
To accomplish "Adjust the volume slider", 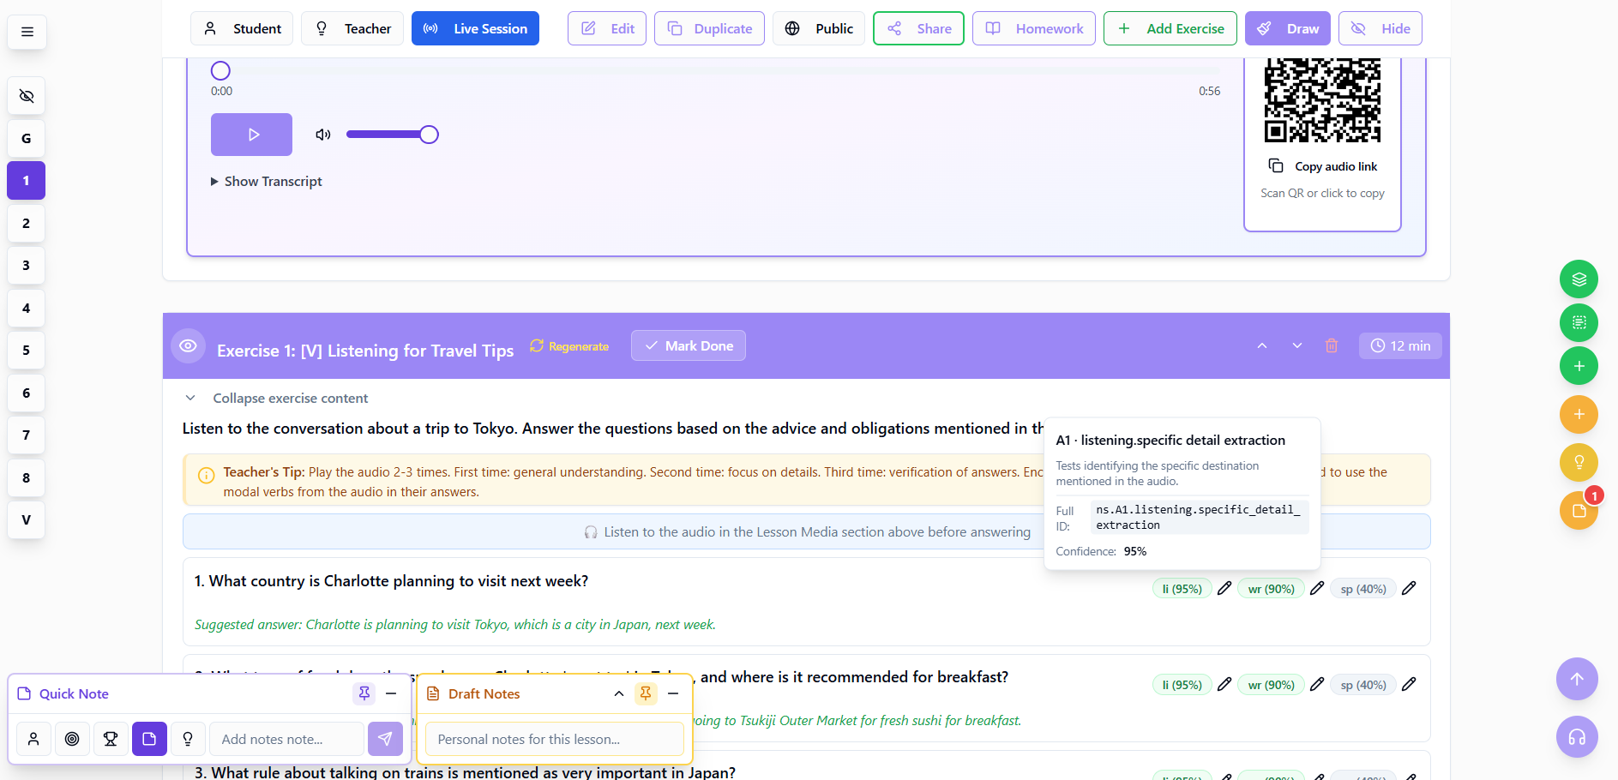I will [392, 135].
